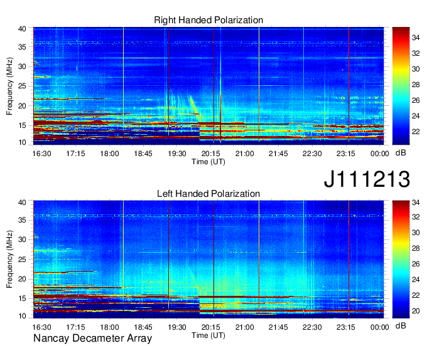Click the 15 MHz tick of Left Handed plot
This screenshot has height=346, width=427.
(22, 298)
